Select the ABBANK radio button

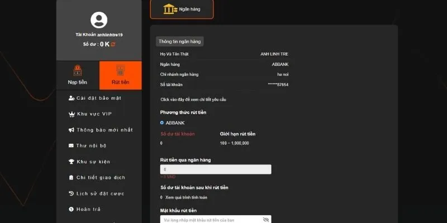[x=162, y=123]
